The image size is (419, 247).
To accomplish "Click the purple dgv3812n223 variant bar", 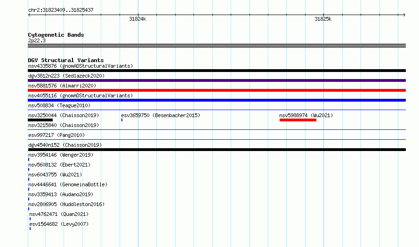I will pos(217,80).
